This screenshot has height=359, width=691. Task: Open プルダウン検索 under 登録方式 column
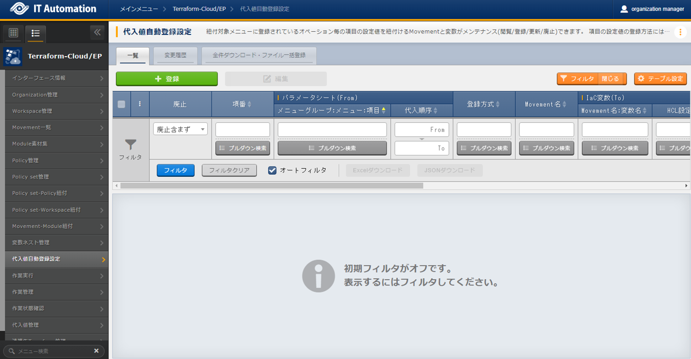tap(484, 148)
